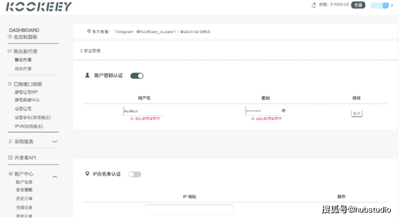Click the 充值 recharge button
Screen dimensions: 399x218
coord(358,5)
